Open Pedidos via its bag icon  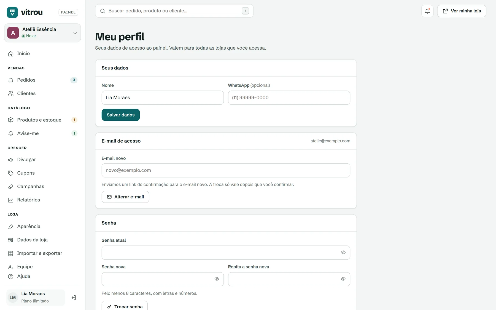pyautogui.click(x=11, y=80)
